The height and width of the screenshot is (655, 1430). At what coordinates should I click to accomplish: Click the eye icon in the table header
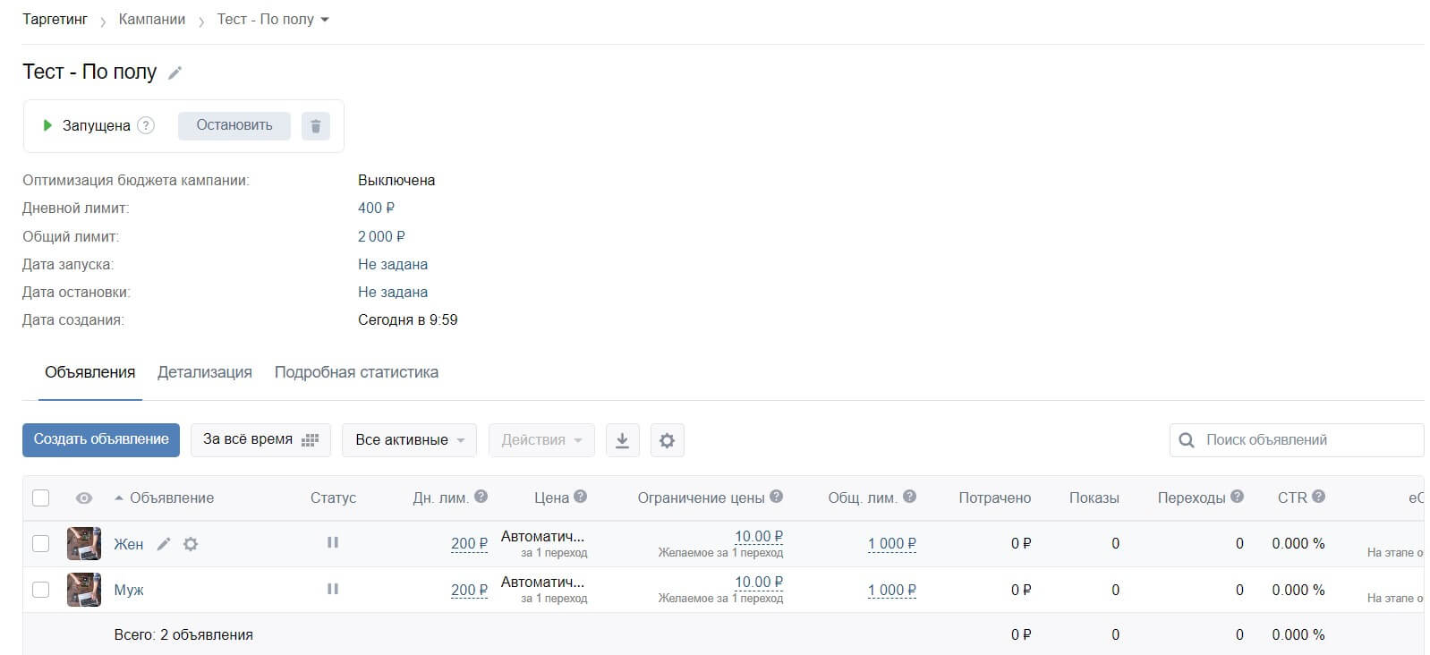pos(84,498)
